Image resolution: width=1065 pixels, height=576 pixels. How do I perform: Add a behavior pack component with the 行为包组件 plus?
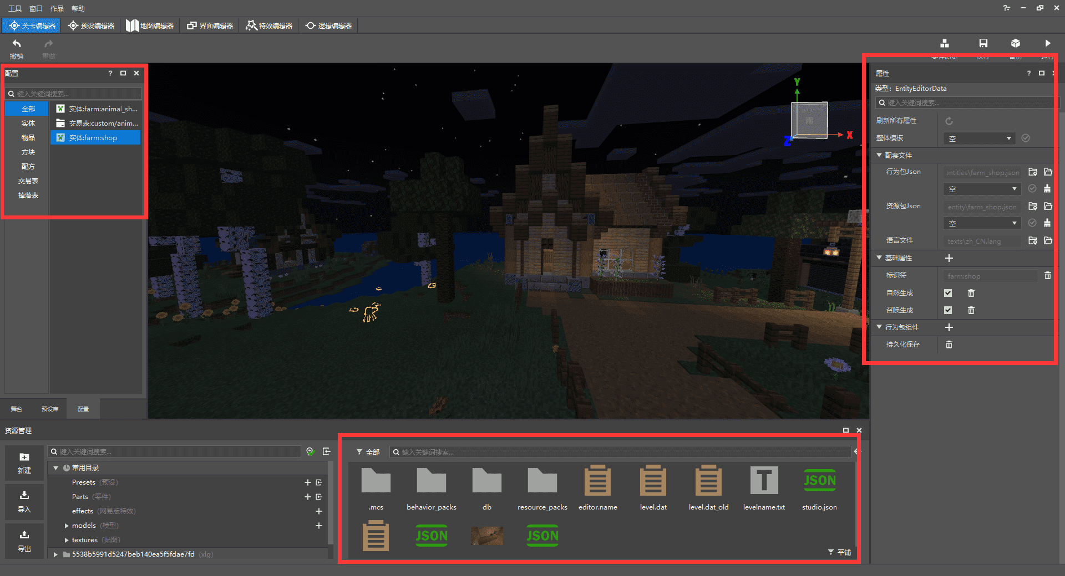(949, 327)
